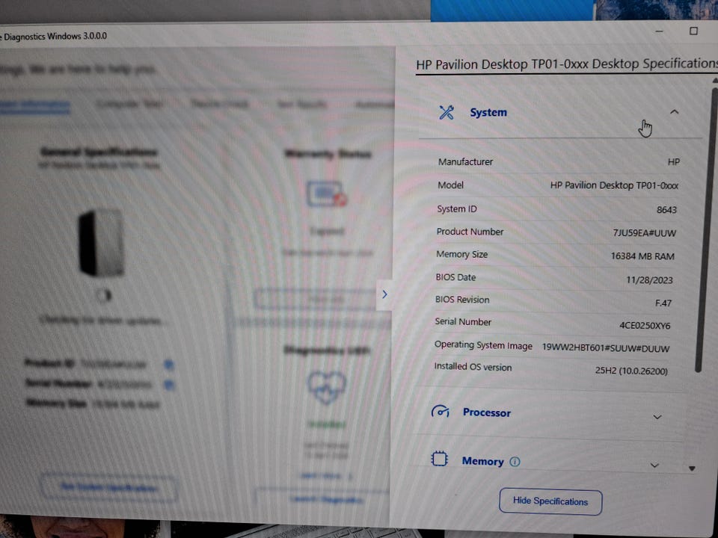Click the Memory Size value 16384 MB RAM
The width and height of the screenshot is (718, 538).
pos(642,256)
